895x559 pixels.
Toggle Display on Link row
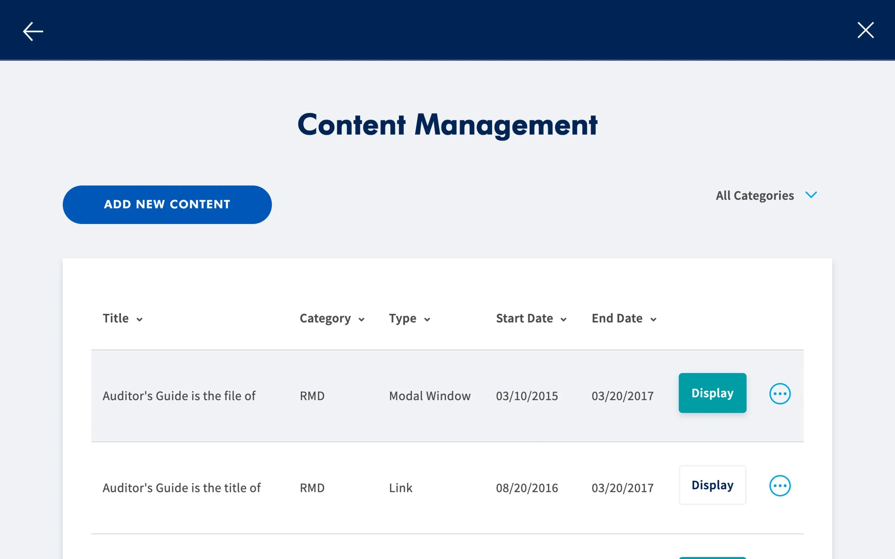[x=712, y=485]
